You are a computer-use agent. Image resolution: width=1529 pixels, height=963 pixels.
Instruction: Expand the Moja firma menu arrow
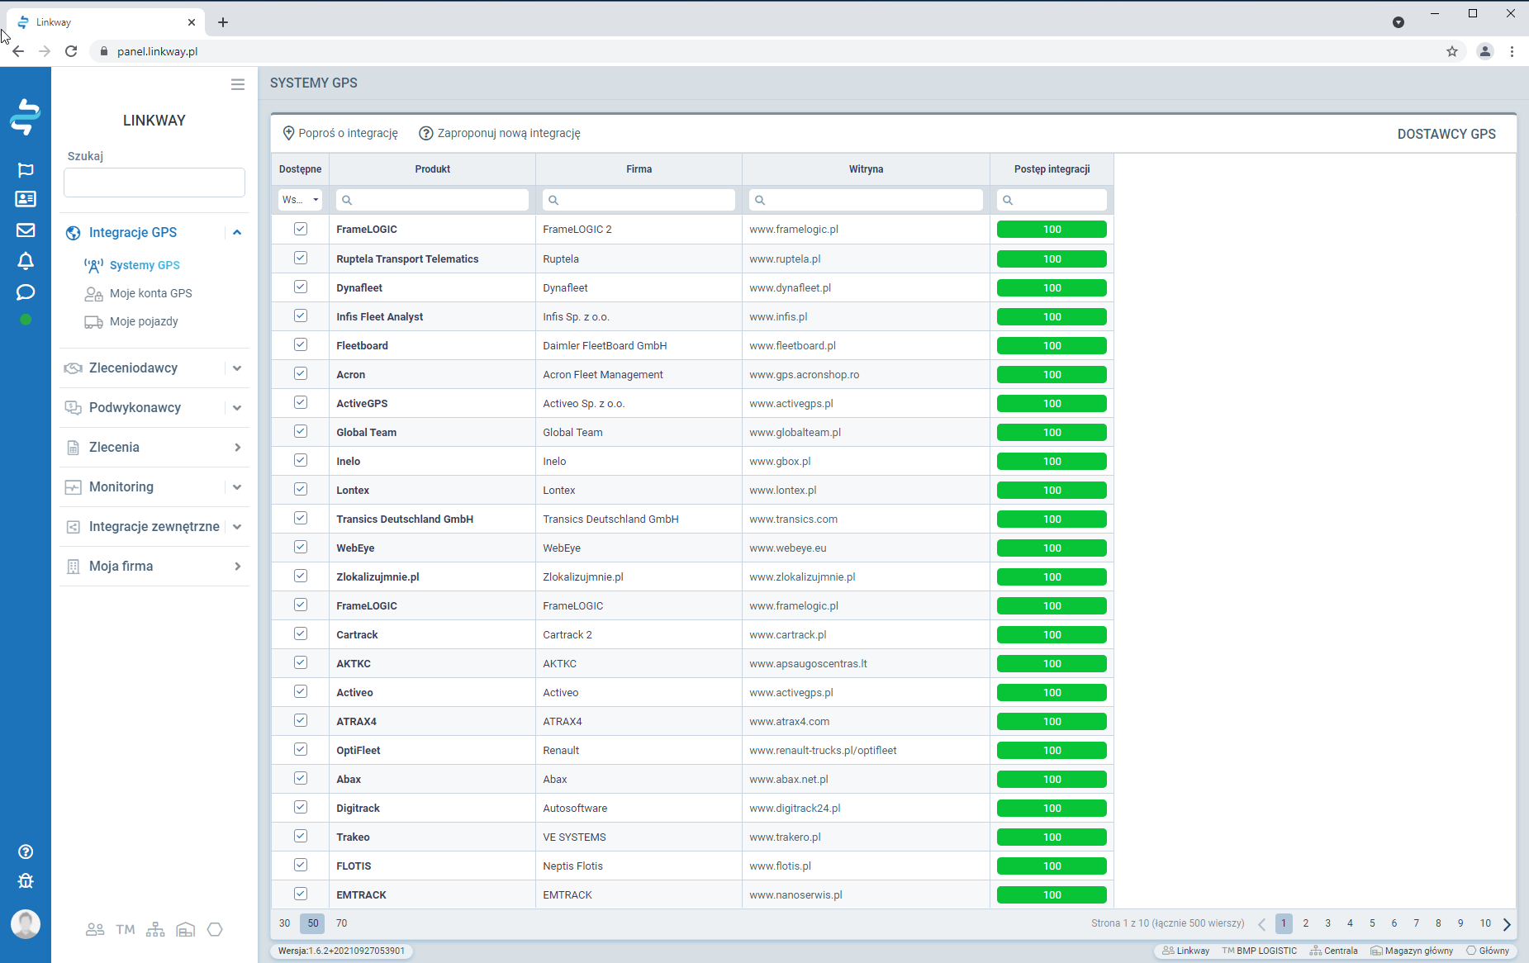[x=237, y=567]
